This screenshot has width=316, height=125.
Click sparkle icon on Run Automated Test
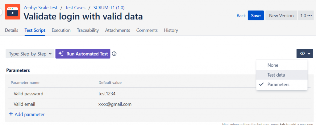[61, 54]
